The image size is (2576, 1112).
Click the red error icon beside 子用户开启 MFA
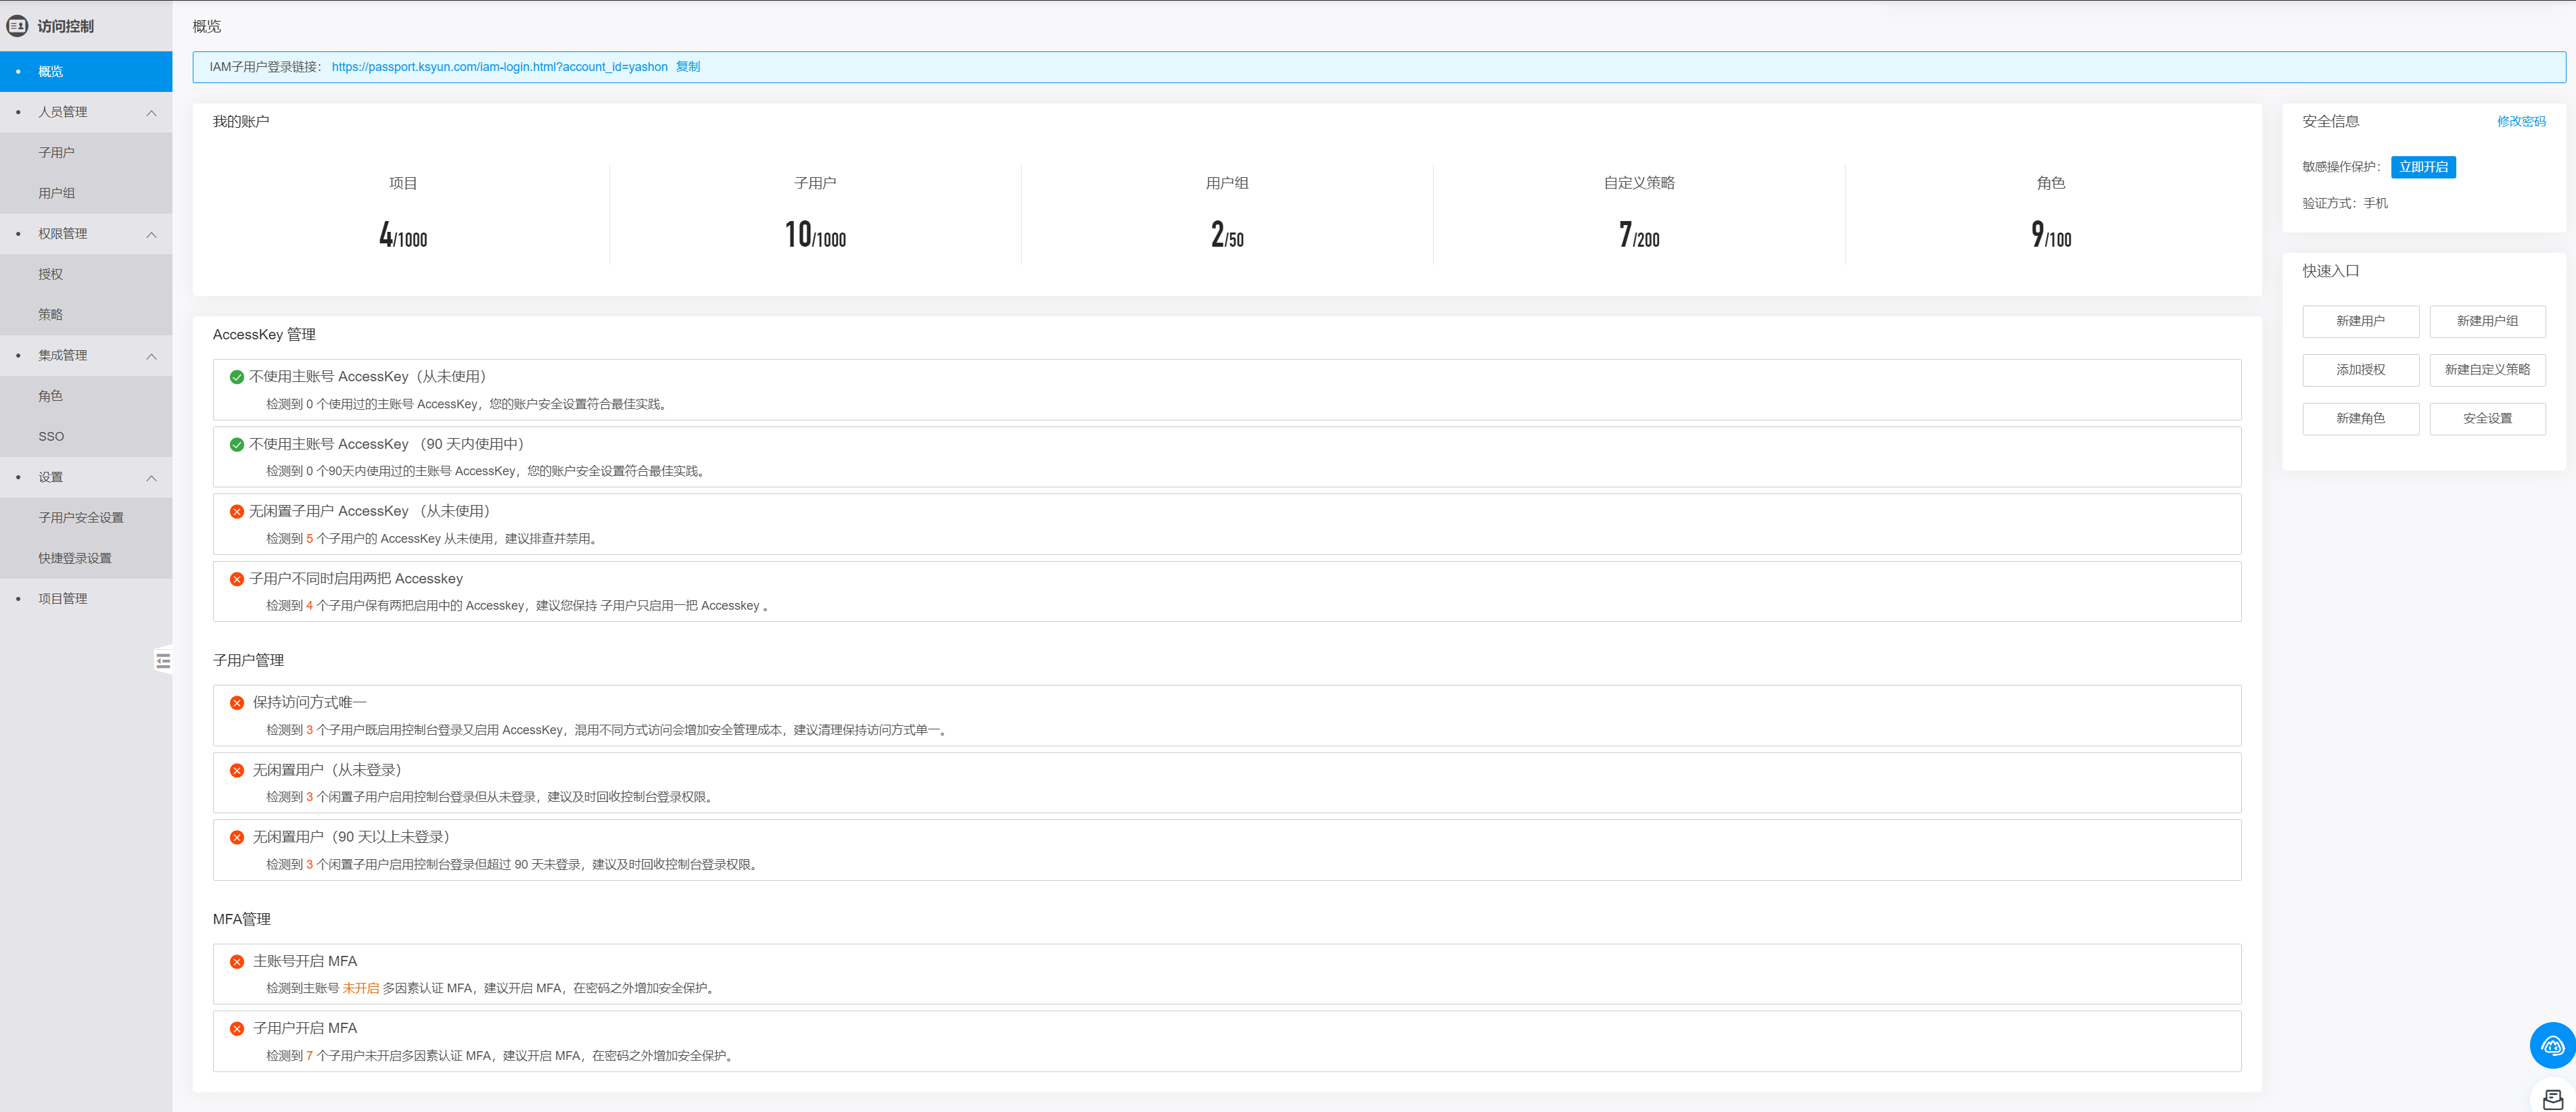(x=237, y=1028)
